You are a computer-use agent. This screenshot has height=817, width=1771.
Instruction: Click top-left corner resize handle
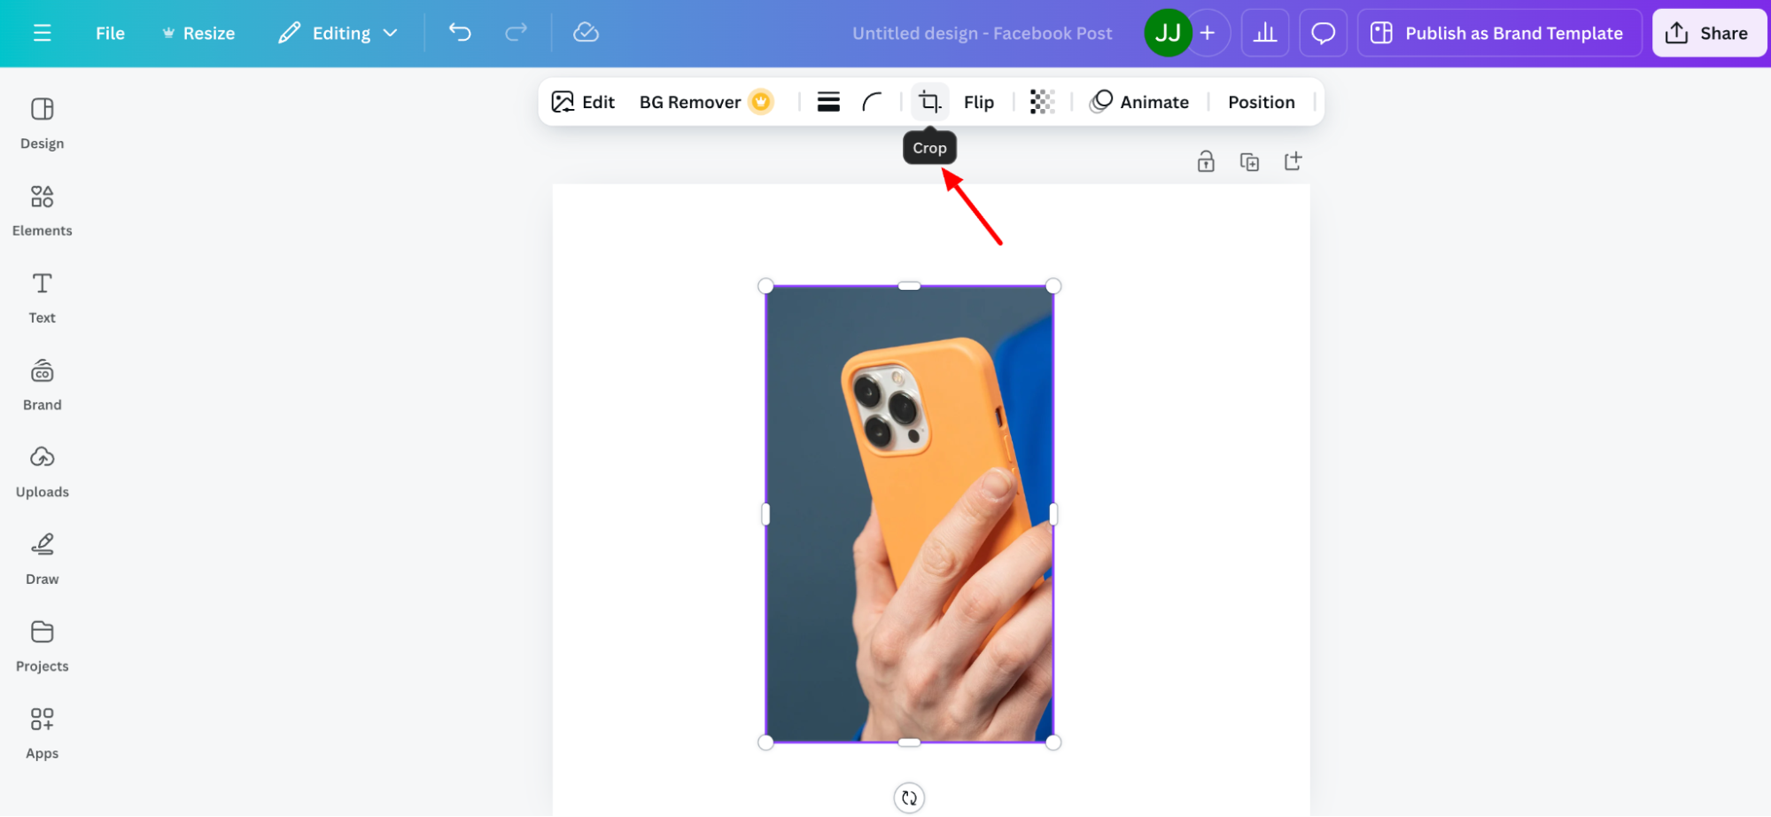tap(765, 286)
